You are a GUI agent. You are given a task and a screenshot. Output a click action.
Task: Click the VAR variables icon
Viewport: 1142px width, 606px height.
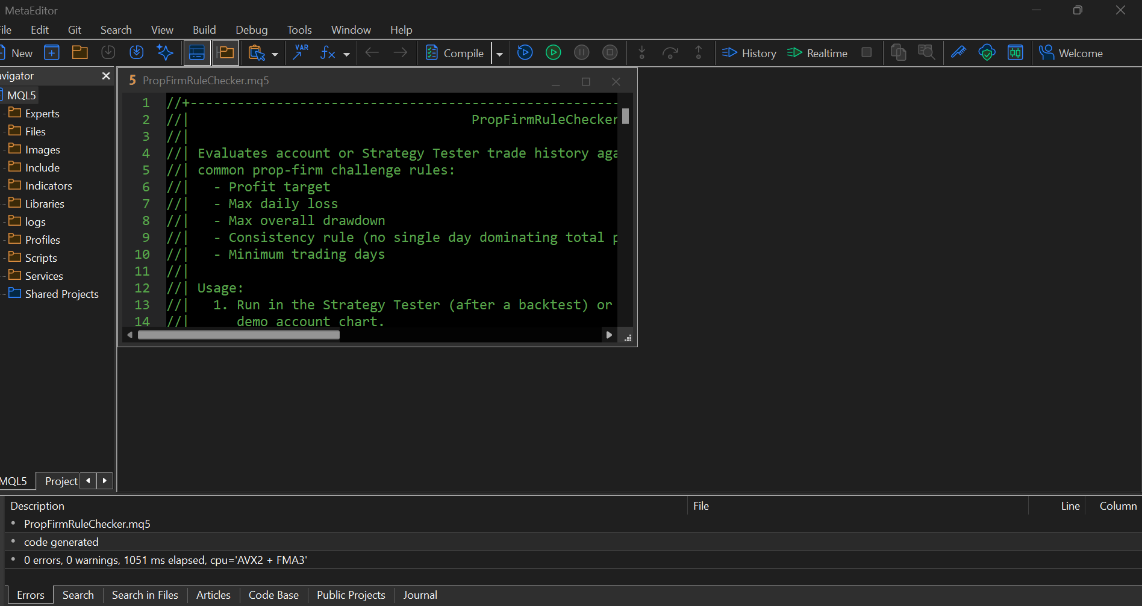pyautogui.click(x=300, y=52)
